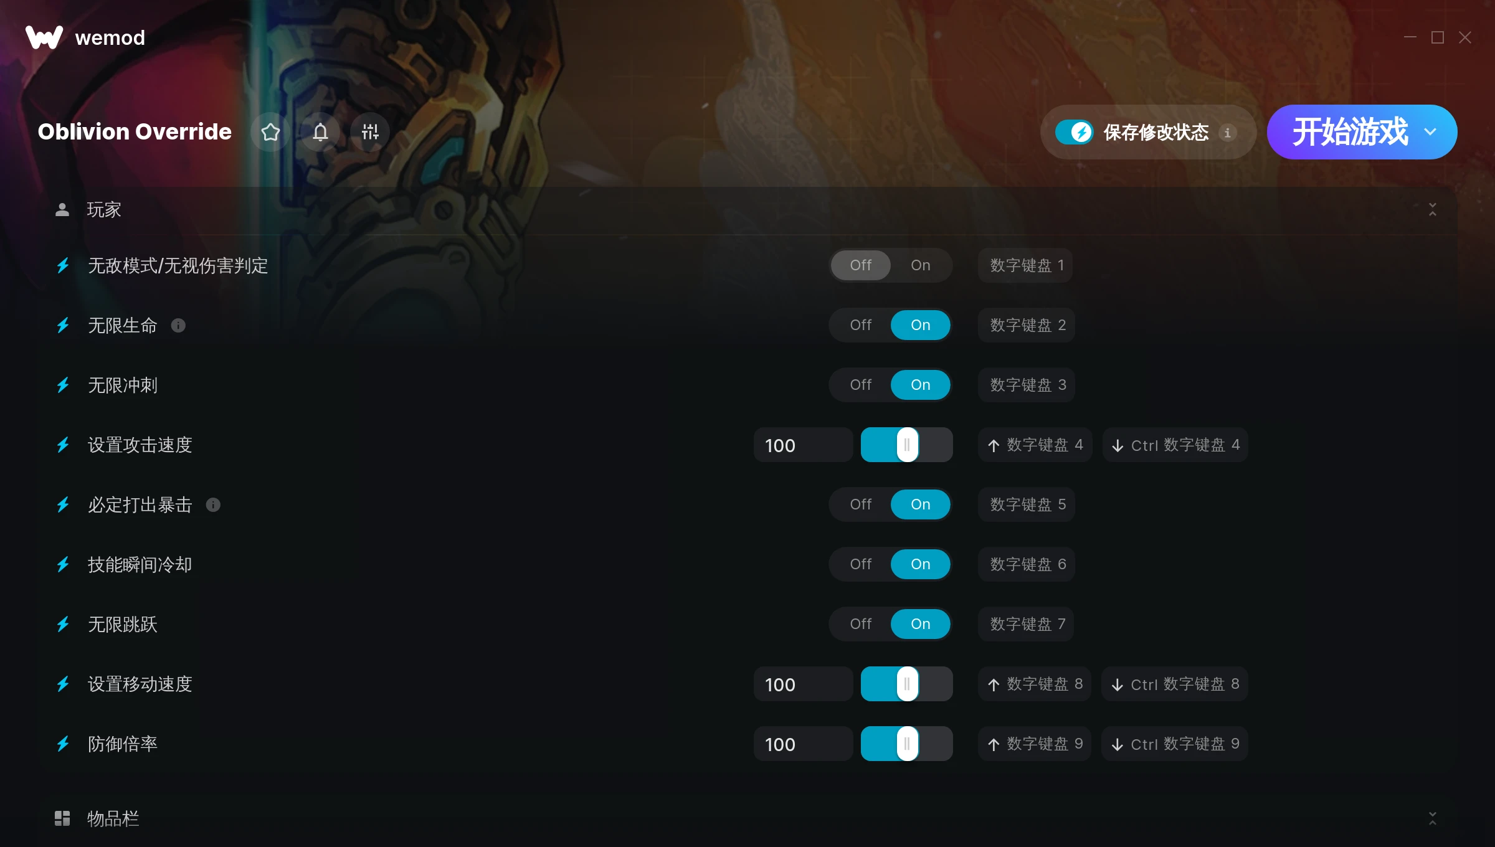Click info icon beside 保存修改状态
Viewport: 1495px width, 847px height.
(x=1227, y=133)
